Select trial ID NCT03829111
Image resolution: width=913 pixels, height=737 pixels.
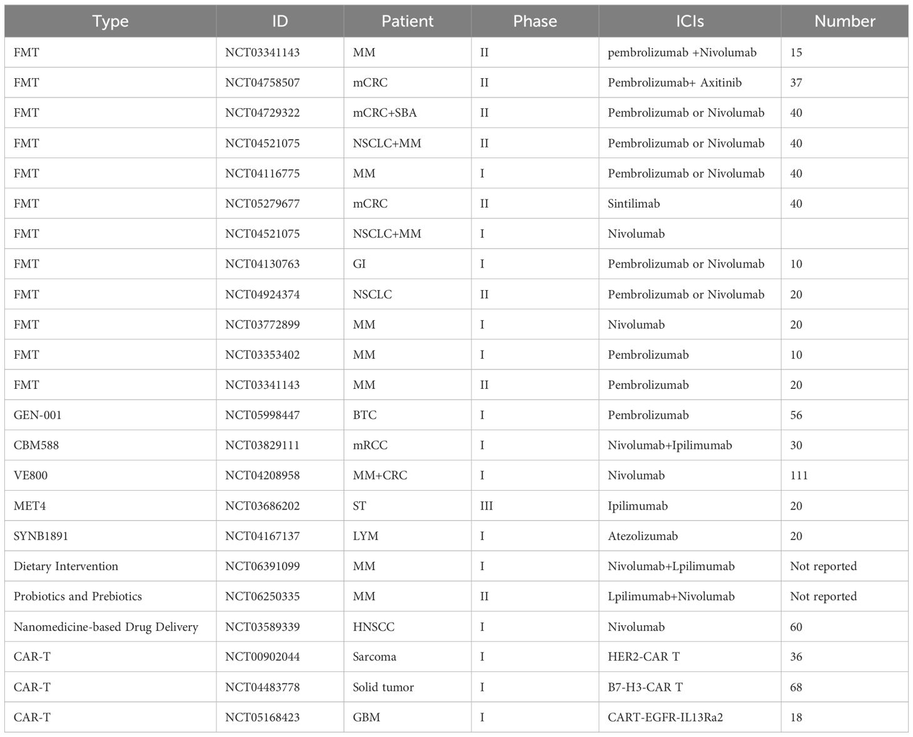coord(262,445)
